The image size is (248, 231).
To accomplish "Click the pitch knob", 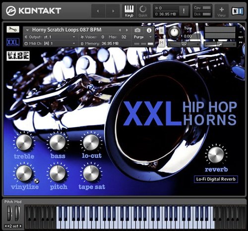I will [58, 173].
